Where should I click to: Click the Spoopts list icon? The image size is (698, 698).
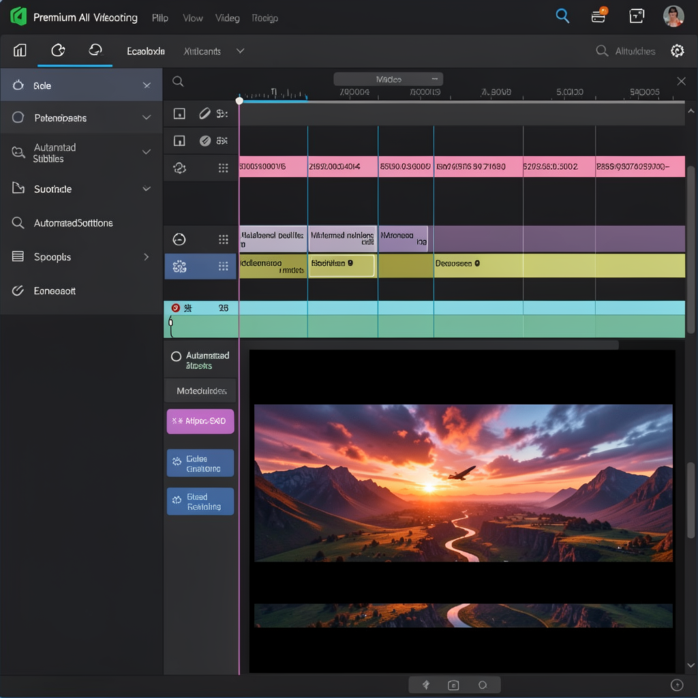coord(18,256)
